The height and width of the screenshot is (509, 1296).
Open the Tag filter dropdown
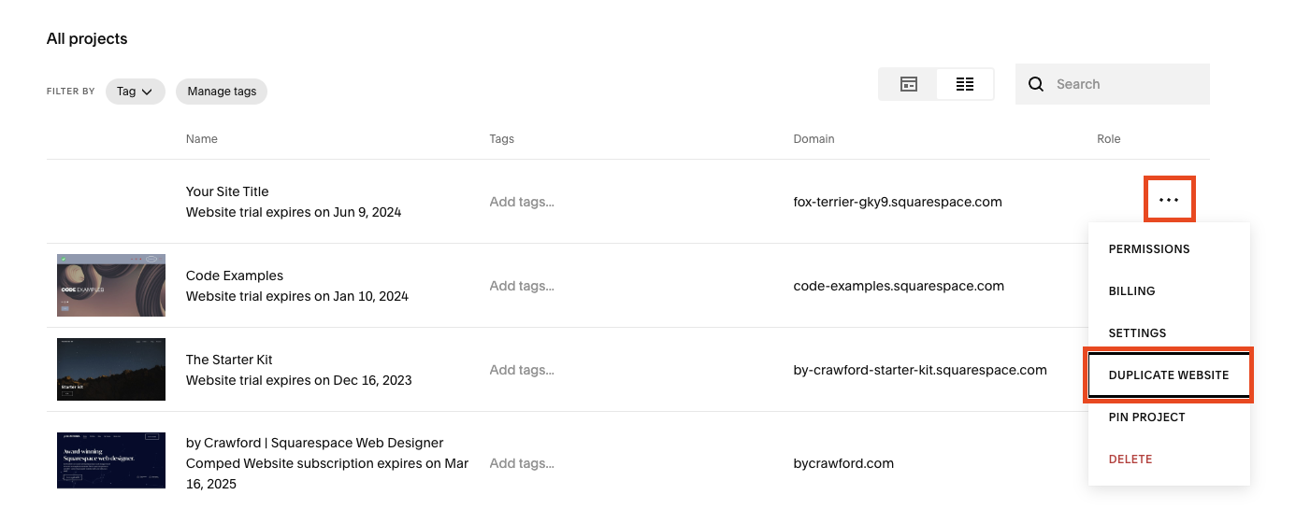click(x=136, y=92)
